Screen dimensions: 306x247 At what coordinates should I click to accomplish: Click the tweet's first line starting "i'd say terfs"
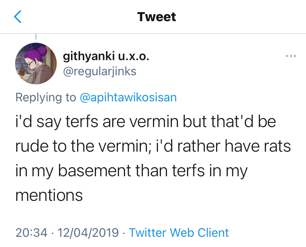tap(146, 122)
